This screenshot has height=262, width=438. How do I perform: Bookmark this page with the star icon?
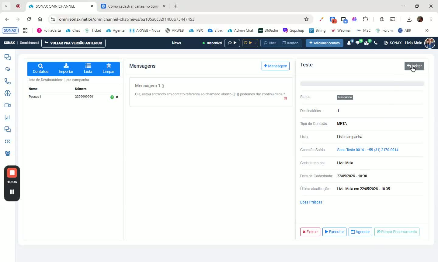tap(306, 19)
